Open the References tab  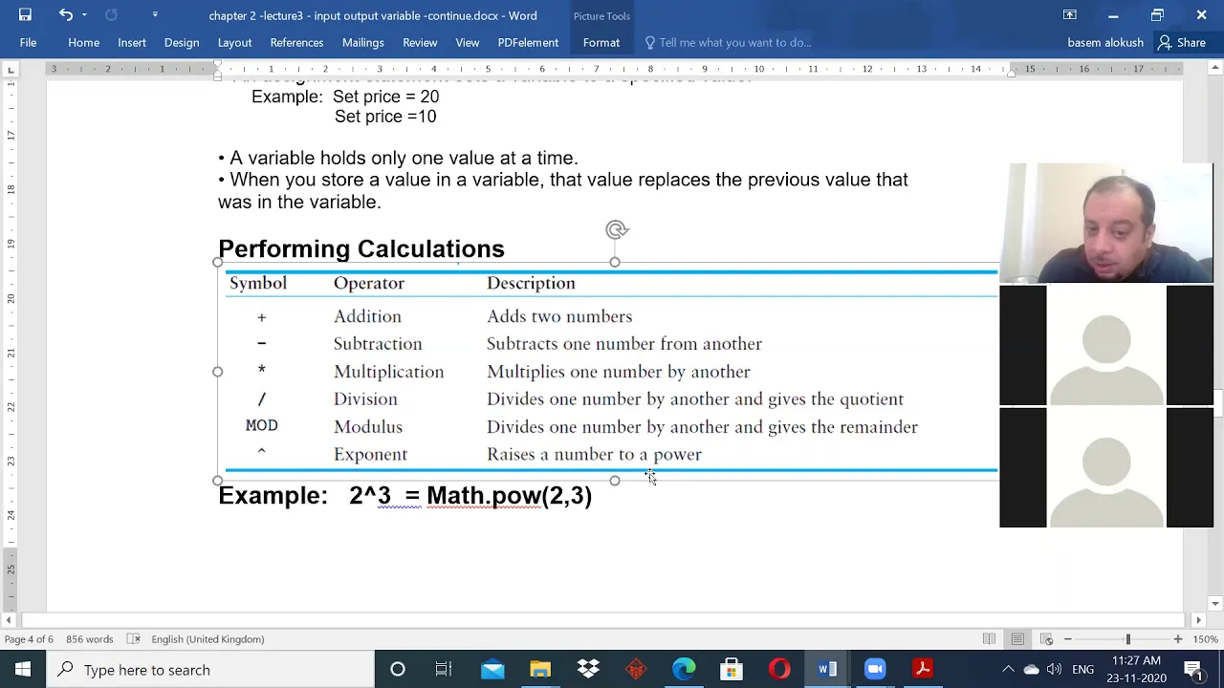(296, 42)
